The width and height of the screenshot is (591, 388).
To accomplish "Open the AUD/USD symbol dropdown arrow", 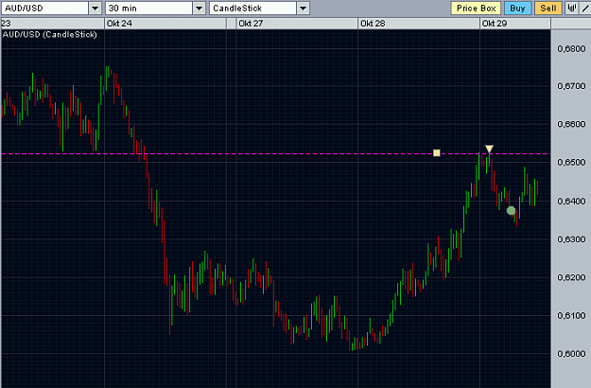I will [x=95, y=9].
